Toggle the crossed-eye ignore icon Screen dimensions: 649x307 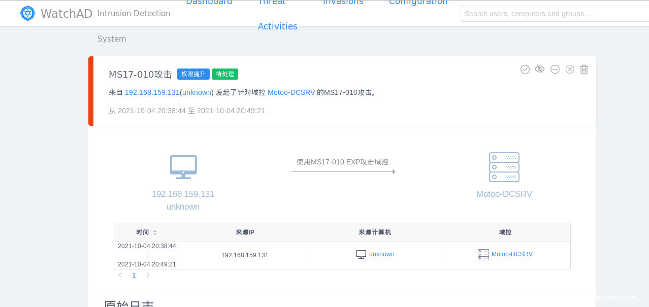point(540,69)
